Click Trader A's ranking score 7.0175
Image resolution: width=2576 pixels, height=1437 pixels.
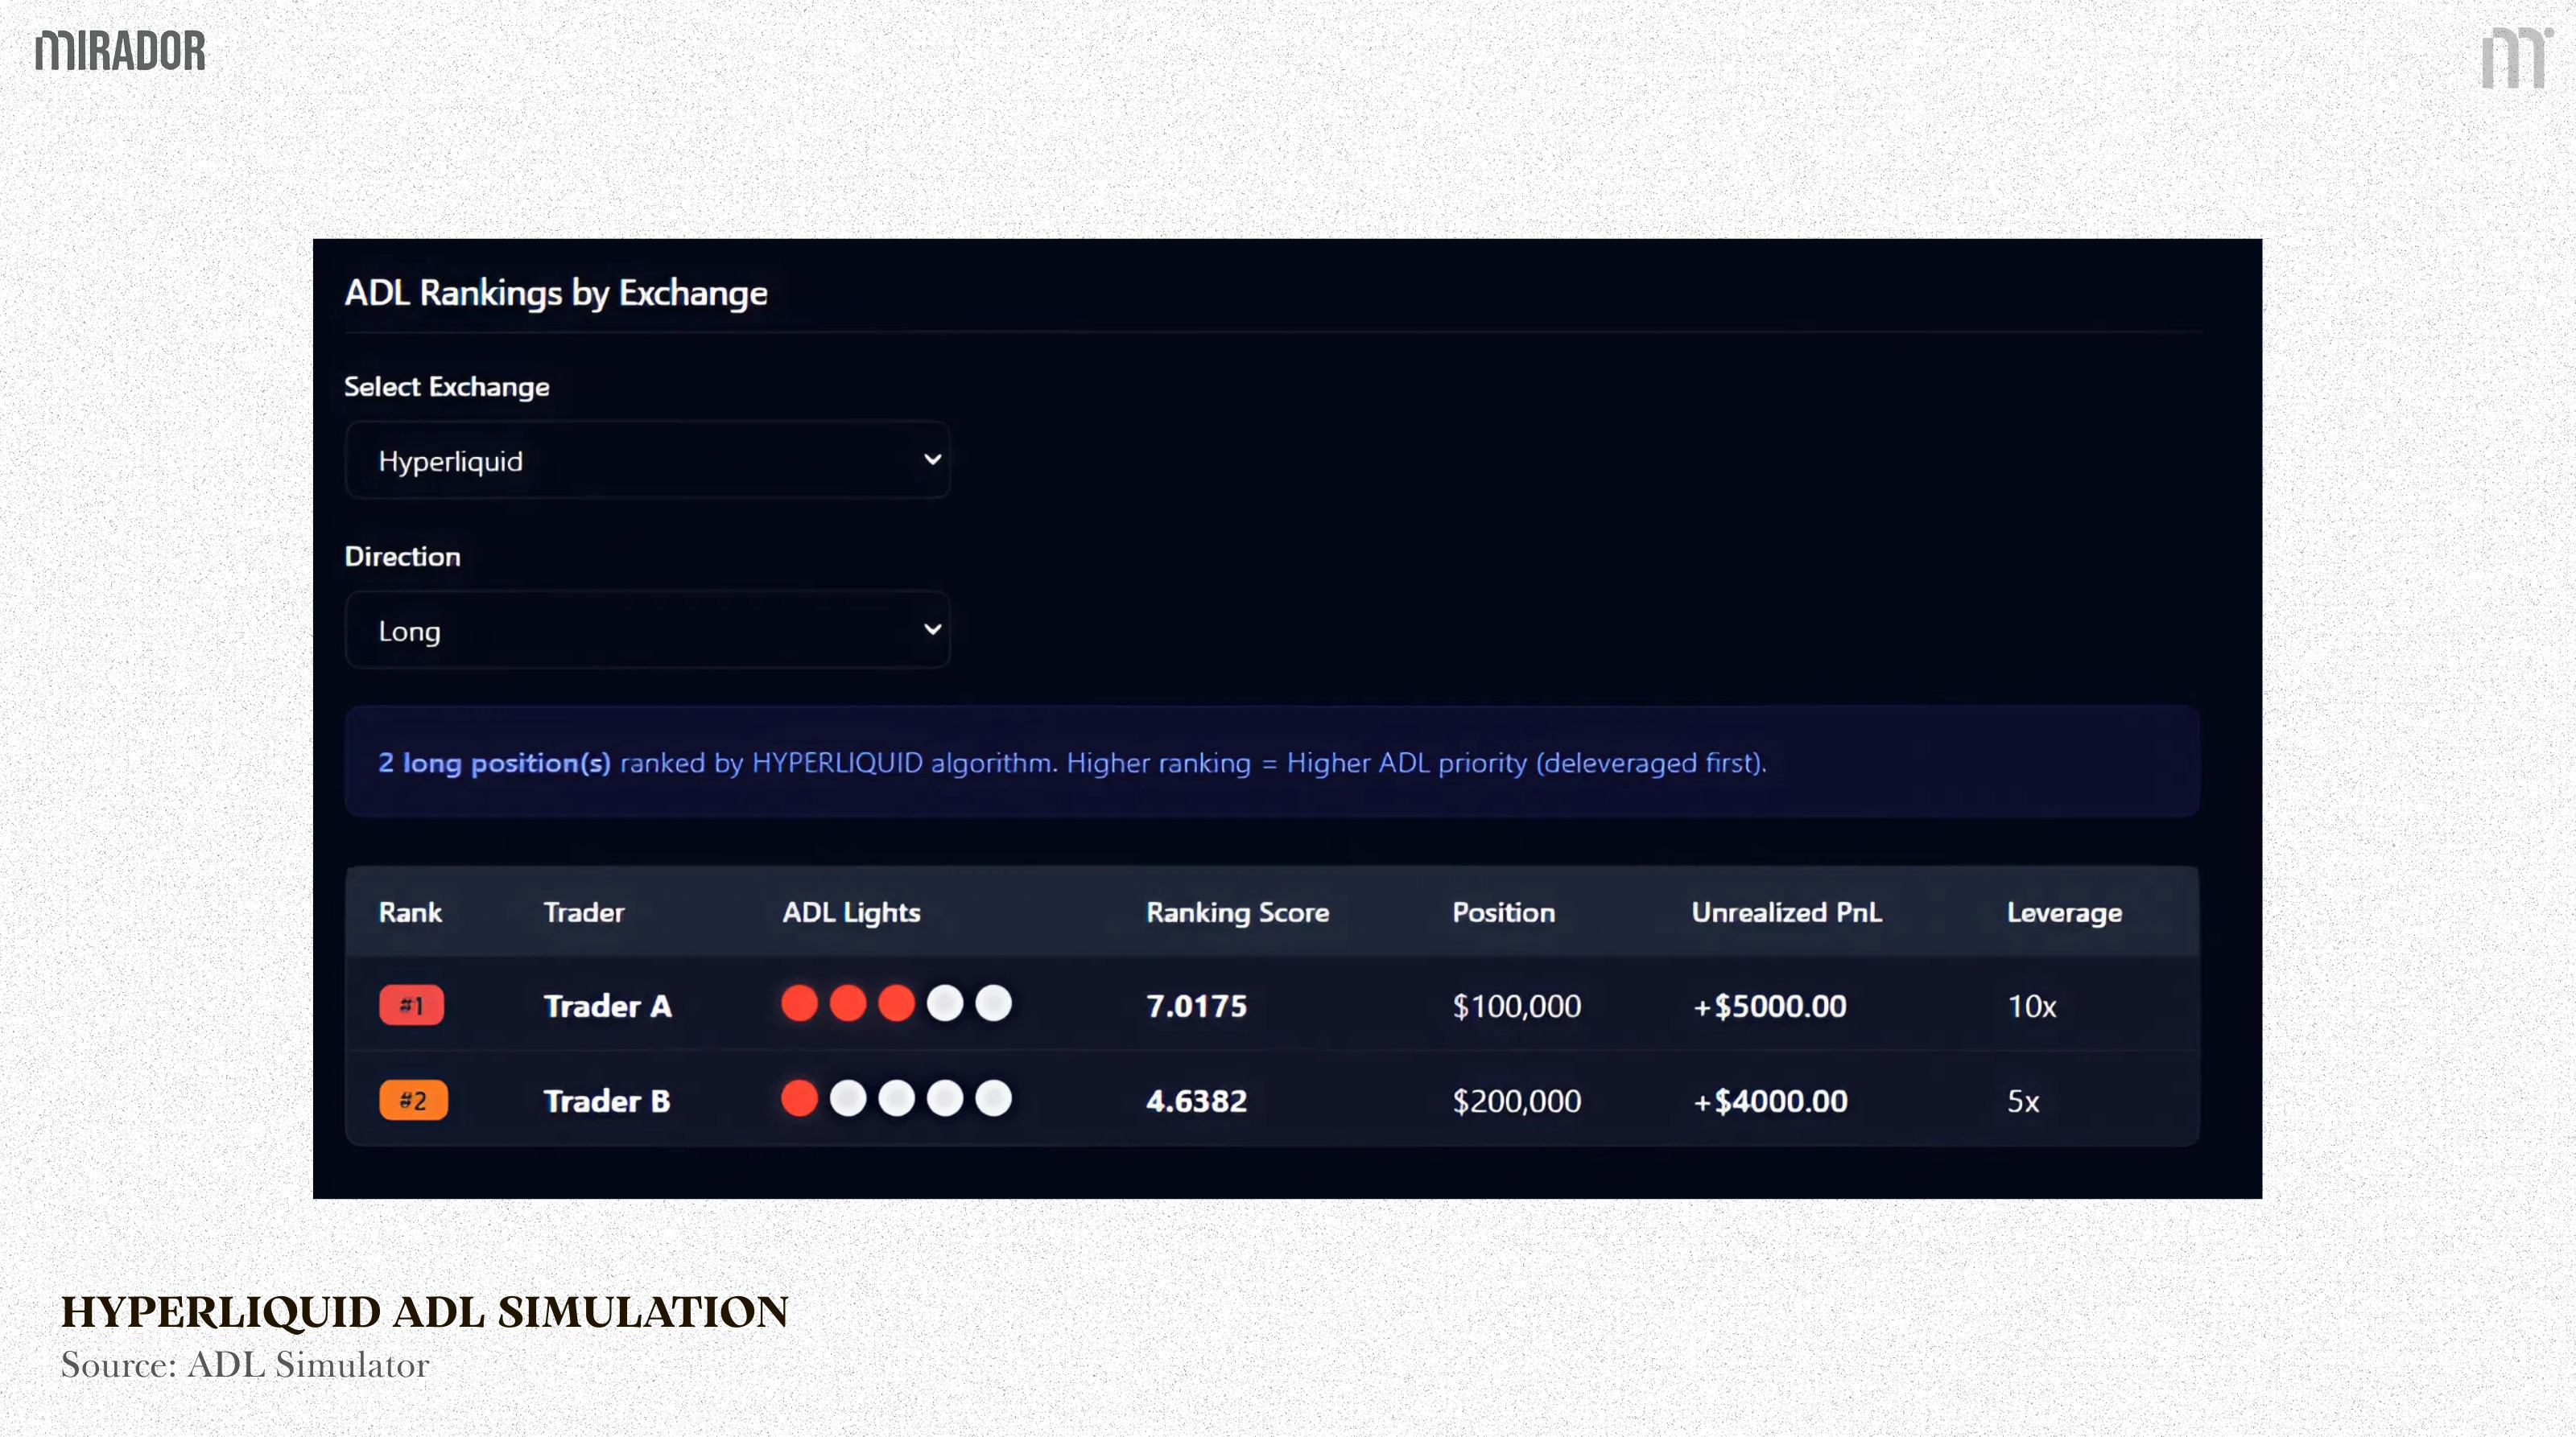(1196, 1007)
